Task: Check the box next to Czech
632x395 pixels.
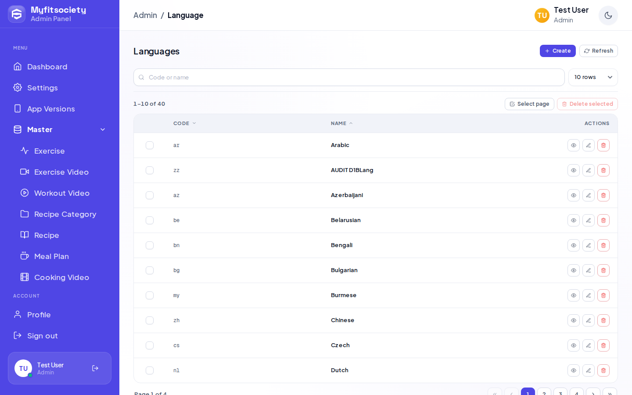Action: [150, 345]
